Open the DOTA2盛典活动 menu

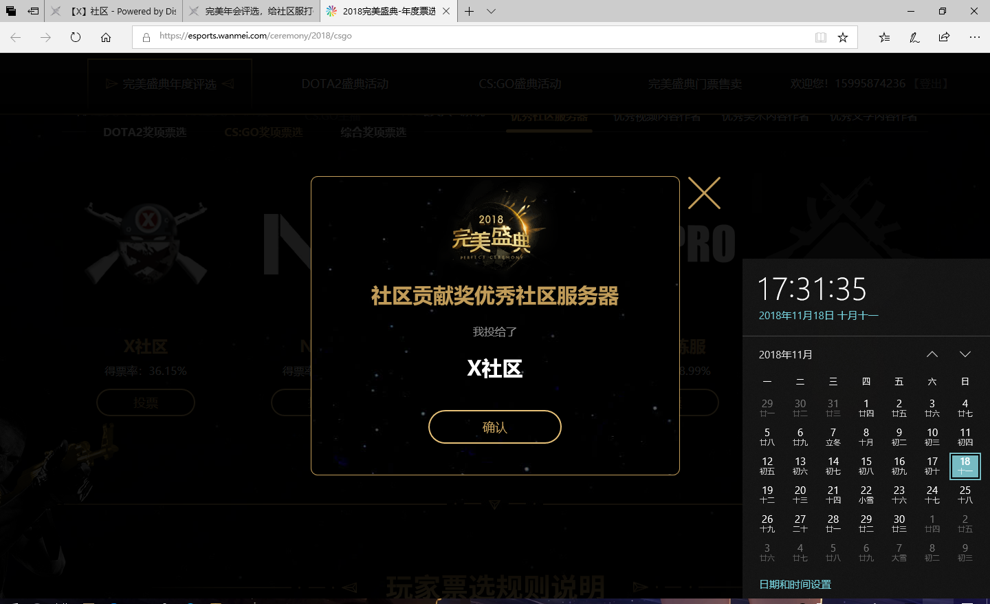pos(345,83)
